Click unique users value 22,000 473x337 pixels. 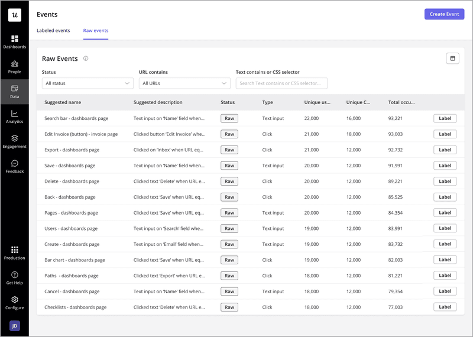click(x=312, y=118)
